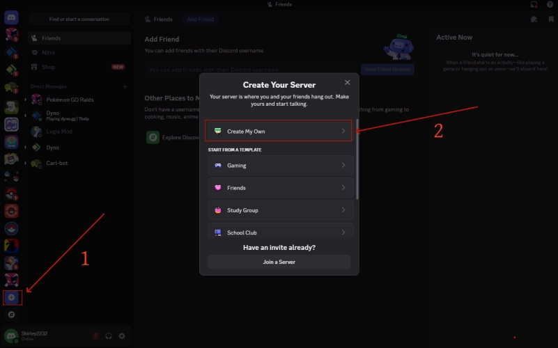Open the Poké Ball server icon with dark ring
This screenshot has width=558, height=348.
11,228
